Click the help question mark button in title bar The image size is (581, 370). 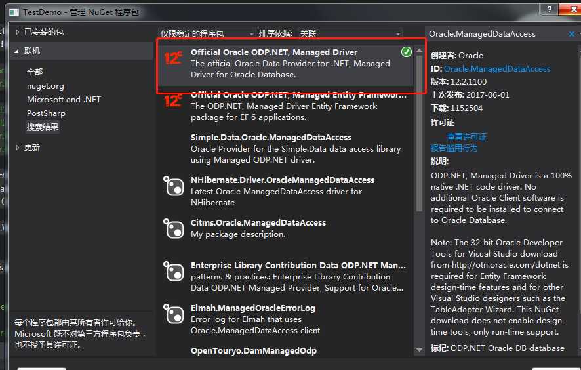tap(549, 9)
